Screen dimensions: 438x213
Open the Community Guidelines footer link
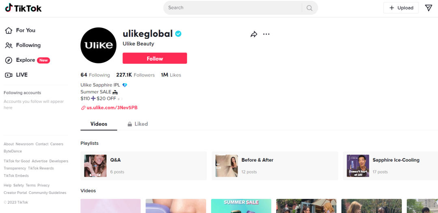click(x=47, y=193)
